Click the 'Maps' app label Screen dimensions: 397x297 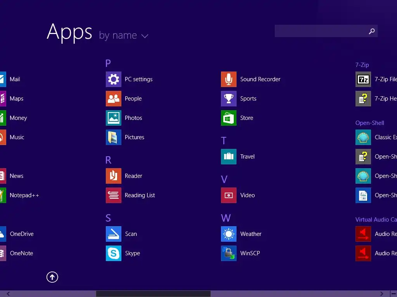16,99
